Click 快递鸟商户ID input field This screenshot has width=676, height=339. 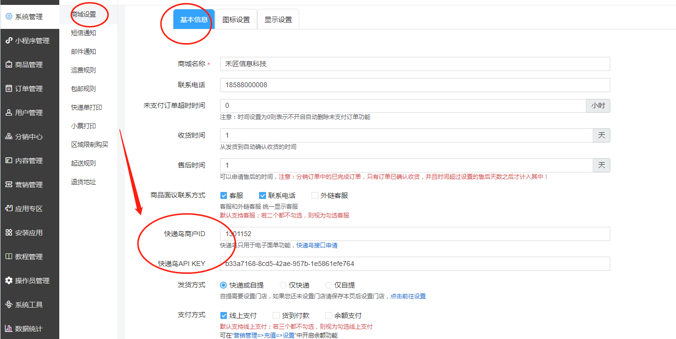(415, 234)
